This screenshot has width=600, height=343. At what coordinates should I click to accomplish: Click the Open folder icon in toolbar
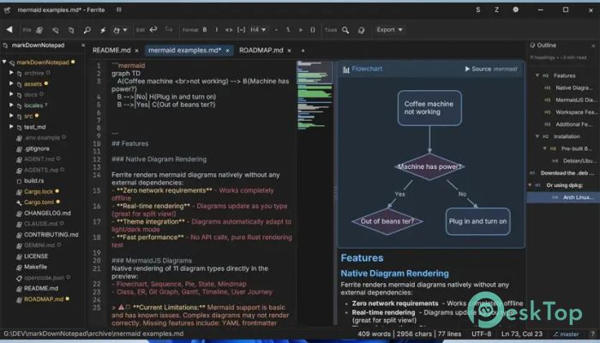pos(71,30)
